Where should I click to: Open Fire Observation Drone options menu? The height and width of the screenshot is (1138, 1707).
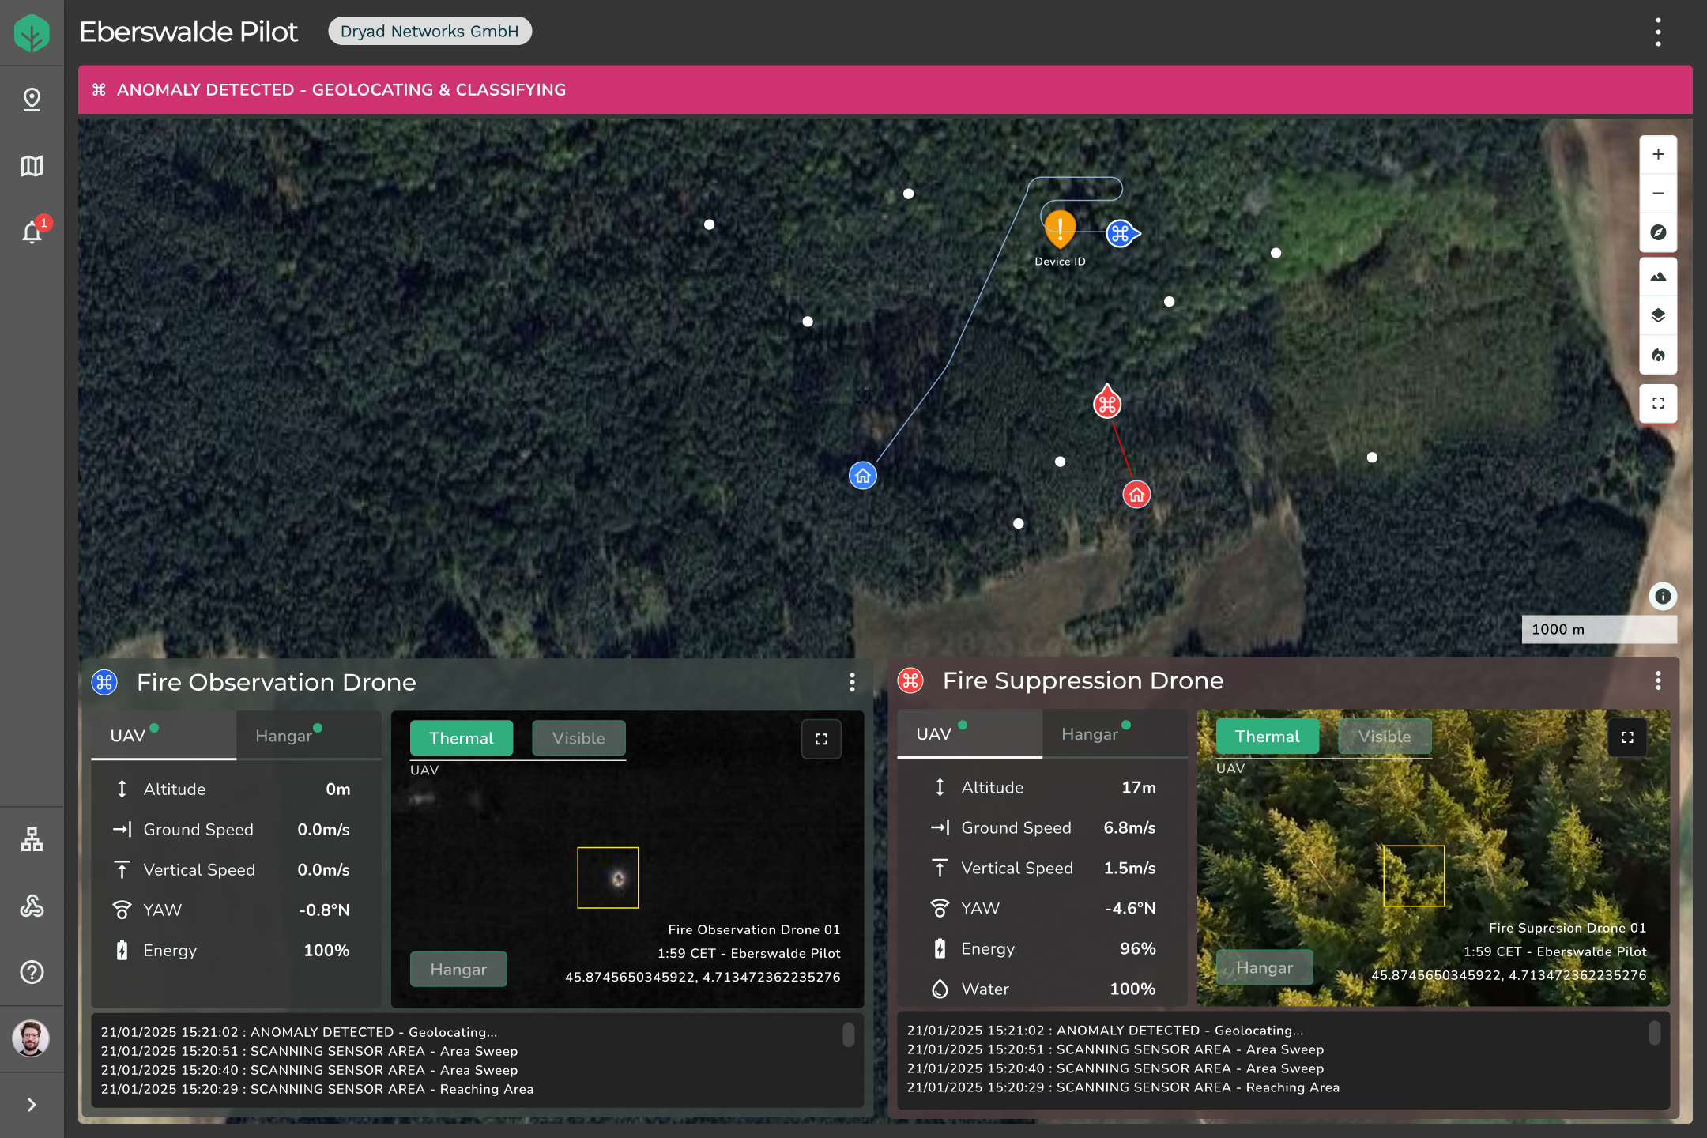(852, 682)
